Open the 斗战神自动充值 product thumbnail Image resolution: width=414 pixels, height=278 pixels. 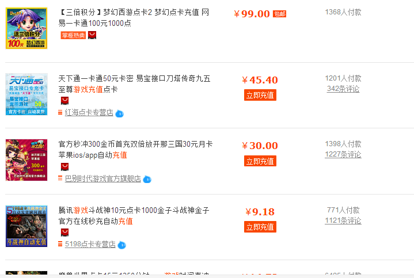[x=26, y=226]
